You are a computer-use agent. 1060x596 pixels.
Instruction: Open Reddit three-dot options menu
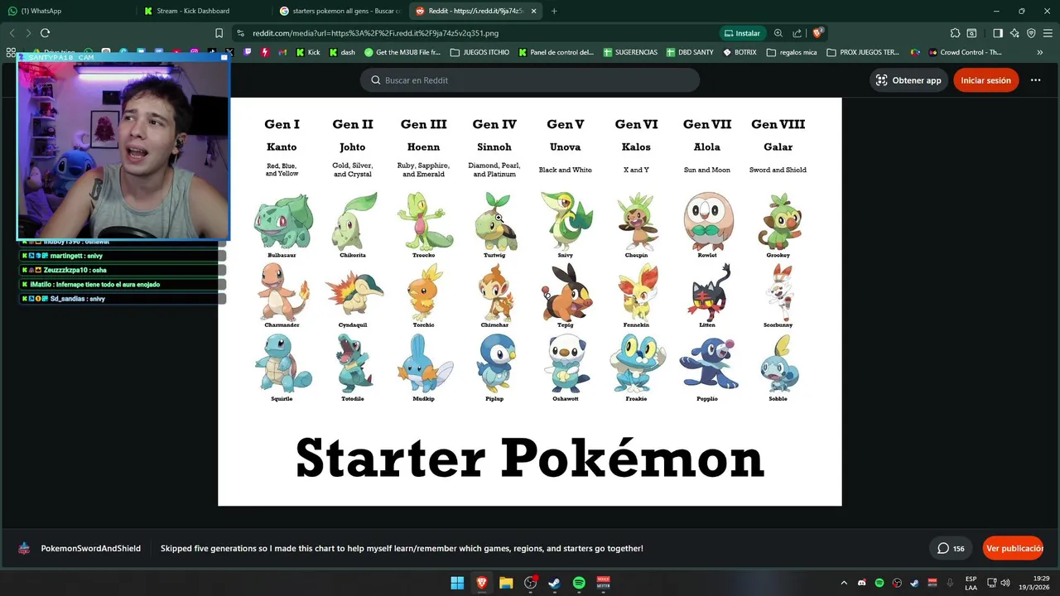(1035, 80)
